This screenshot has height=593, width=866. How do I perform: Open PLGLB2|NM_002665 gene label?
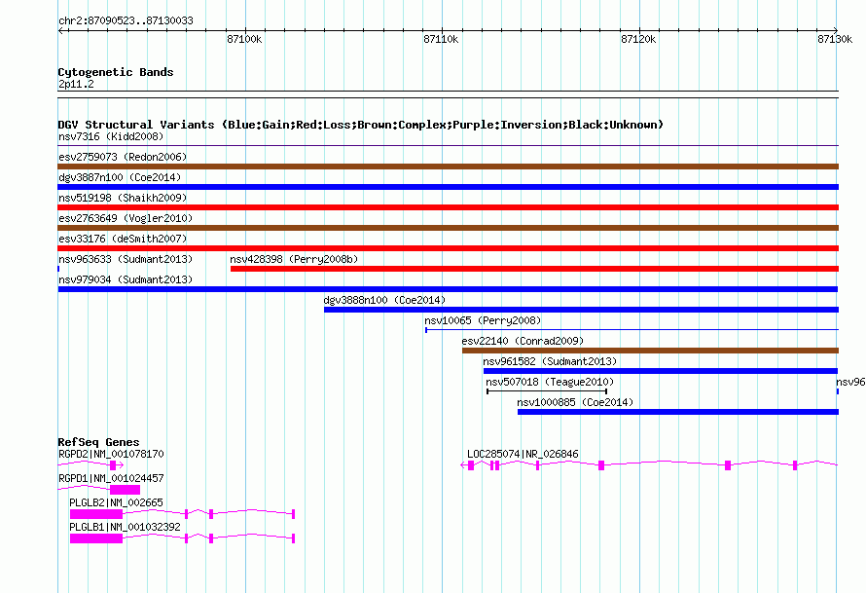116,502
